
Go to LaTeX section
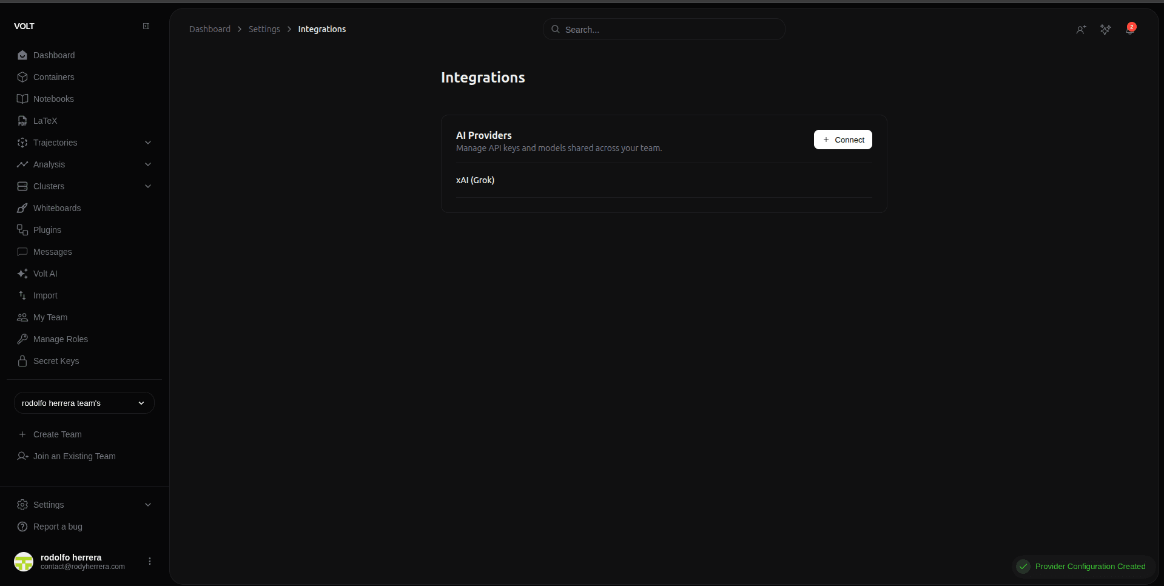[45, 121]
